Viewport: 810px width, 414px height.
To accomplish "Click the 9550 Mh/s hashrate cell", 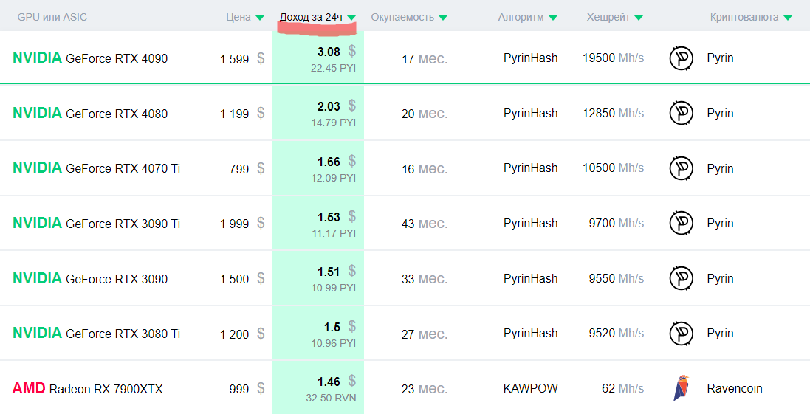I will [x=617, y=278].
